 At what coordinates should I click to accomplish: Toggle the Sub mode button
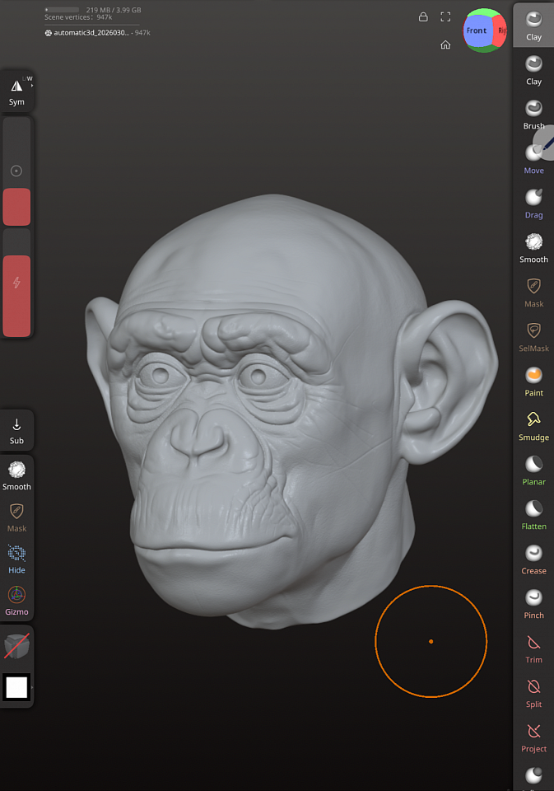16,430
